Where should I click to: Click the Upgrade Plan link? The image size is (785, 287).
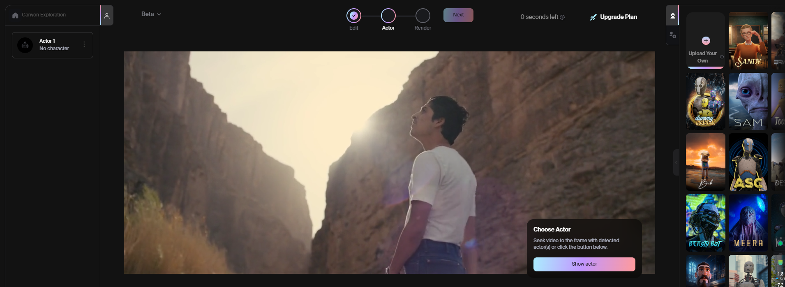point(619,17)
